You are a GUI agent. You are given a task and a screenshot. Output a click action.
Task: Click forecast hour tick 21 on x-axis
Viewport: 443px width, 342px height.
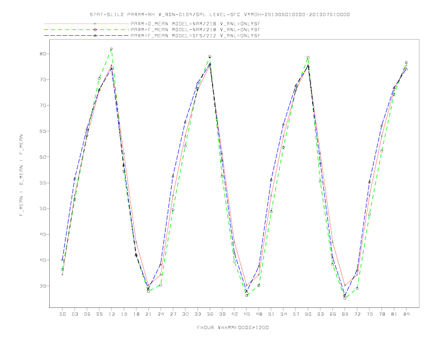coord(148,314)
